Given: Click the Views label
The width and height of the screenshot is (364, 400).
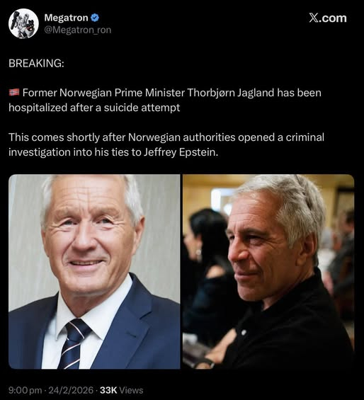Looking at the screenshot, I should click(131, 390).
